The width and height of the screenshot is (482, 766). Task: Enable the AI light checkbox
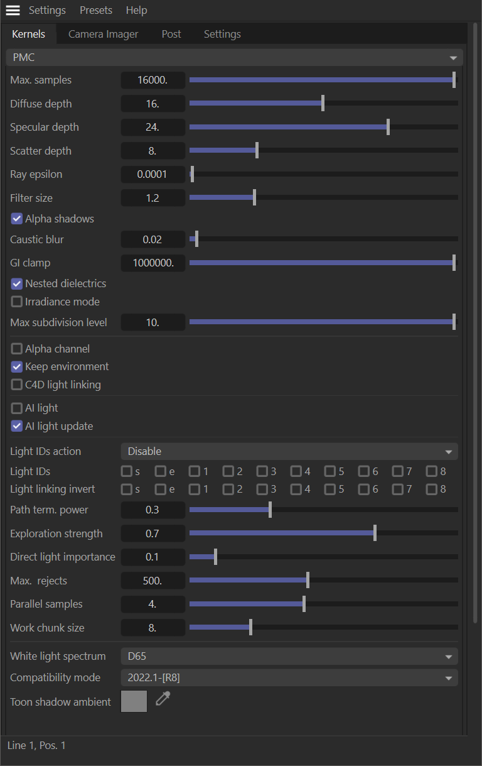point(17,408)
